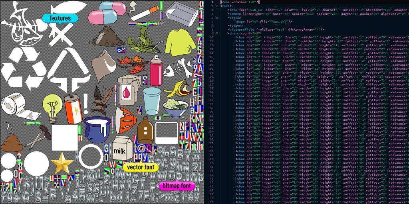Select the pink spray can sprite
This screenshot has height=204, width=409.
point(156,71)
